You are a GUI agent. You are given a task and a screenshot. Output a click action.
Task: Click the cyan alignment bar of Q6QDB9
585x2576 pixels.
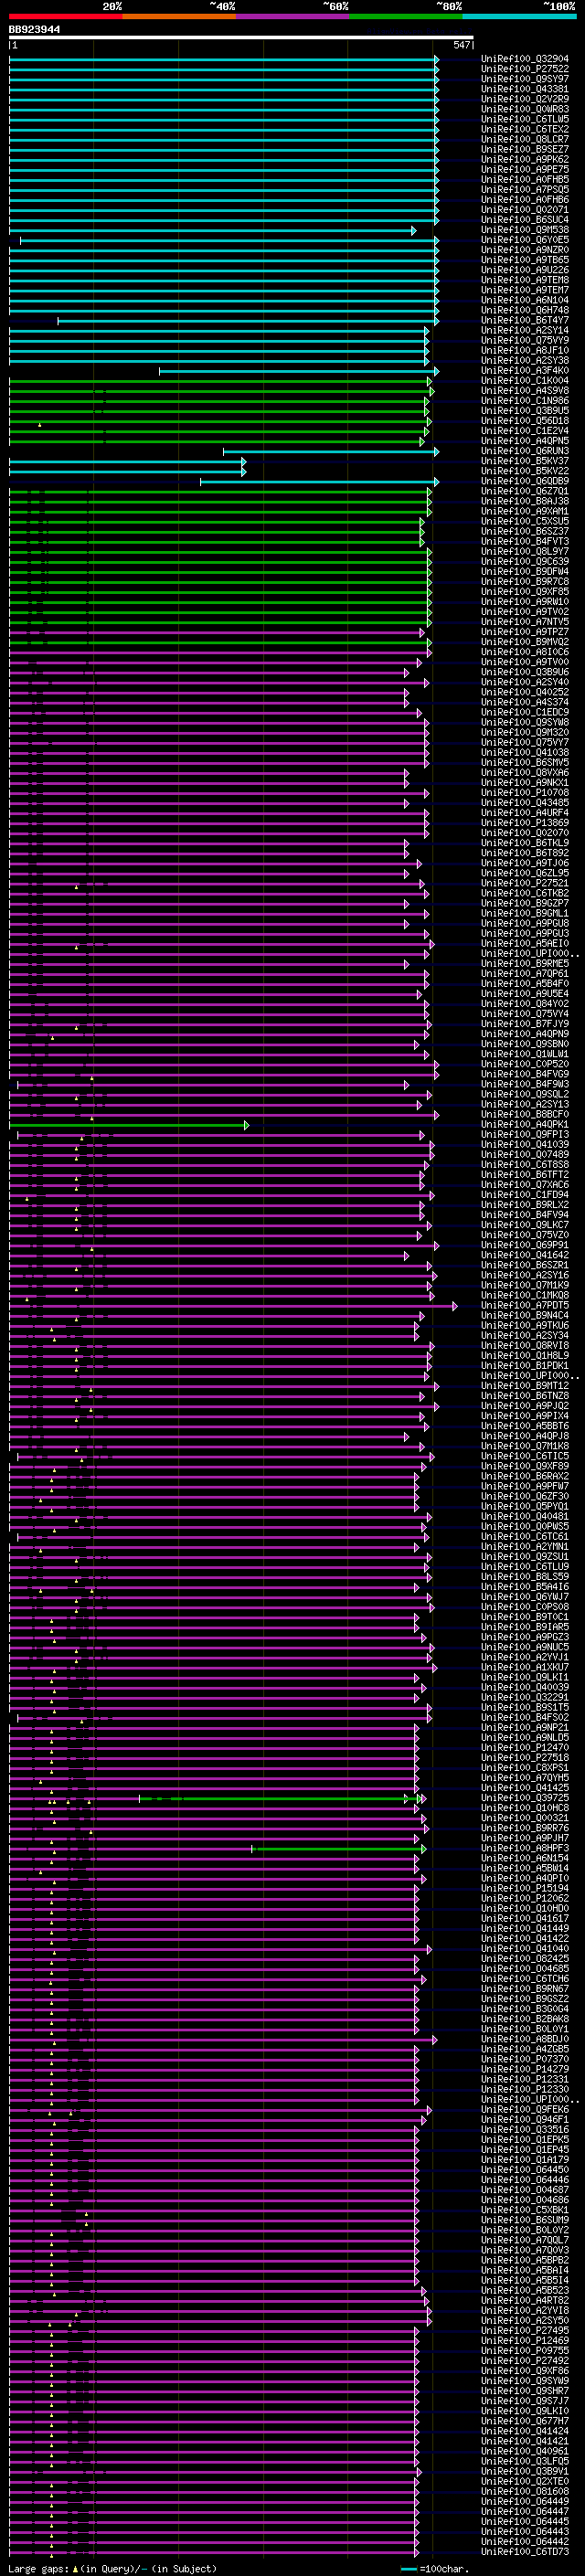(320, 482)
